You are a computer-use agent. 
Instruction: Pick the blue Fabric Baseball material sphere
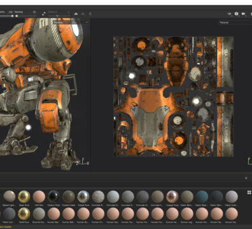(202, 197)
